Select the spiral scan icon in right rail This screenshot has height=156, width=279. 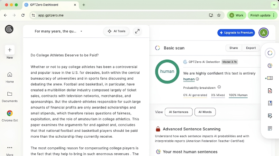pos(270,66)
